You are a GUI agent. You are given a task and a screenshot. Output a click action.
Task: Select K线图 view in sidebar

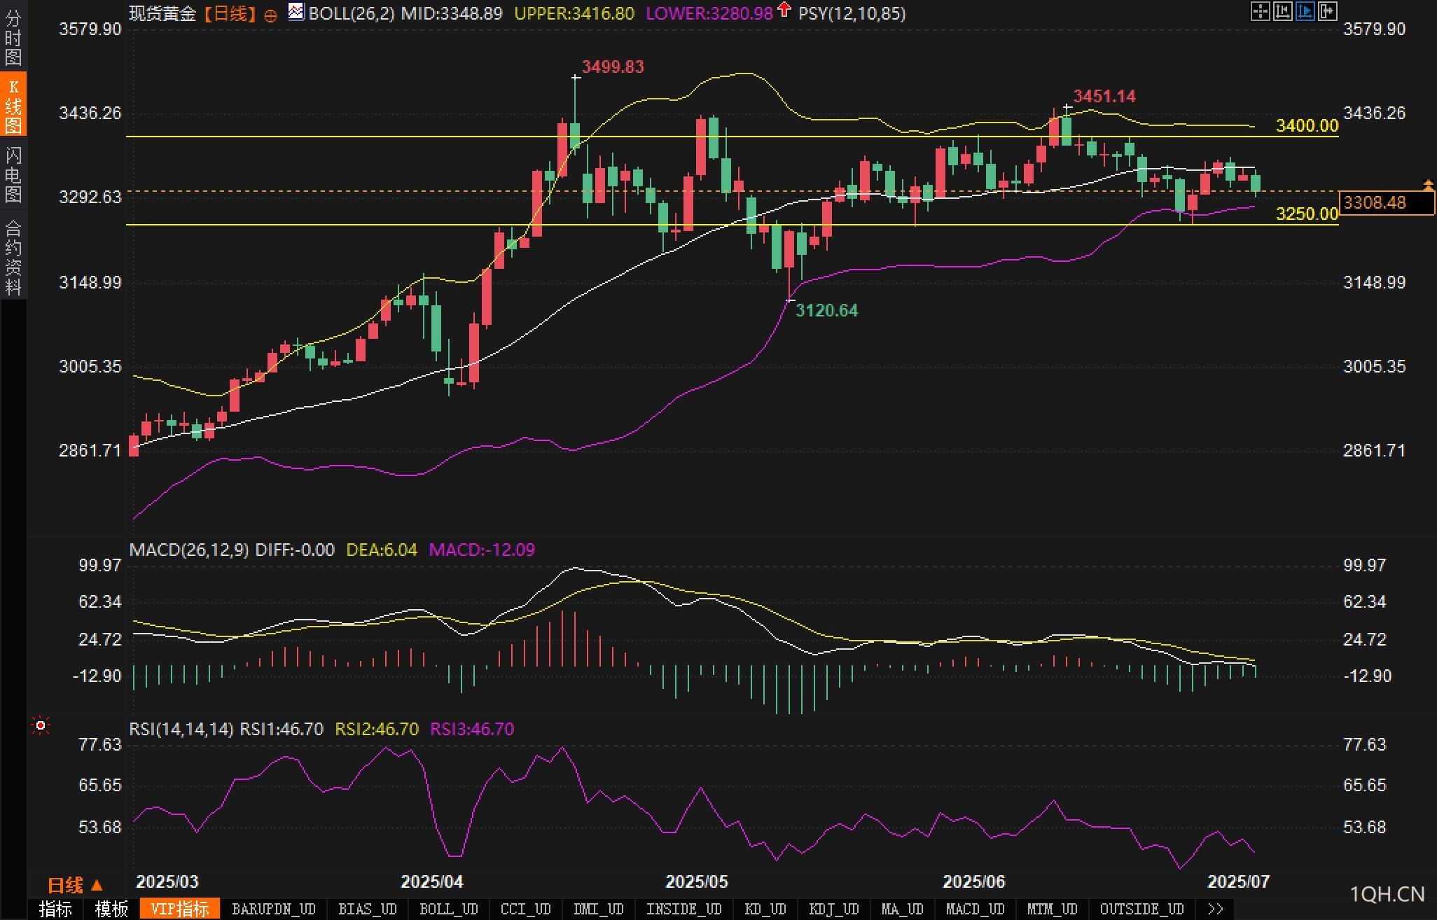13,106
